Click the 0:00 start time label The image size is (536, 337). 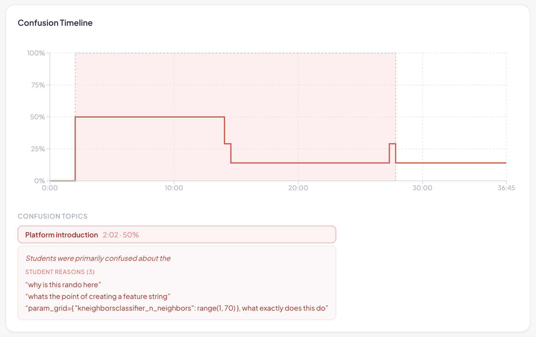[50, 188]
